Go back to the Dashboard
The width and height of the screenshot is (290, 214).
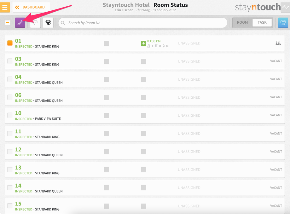tap(31, 7)
